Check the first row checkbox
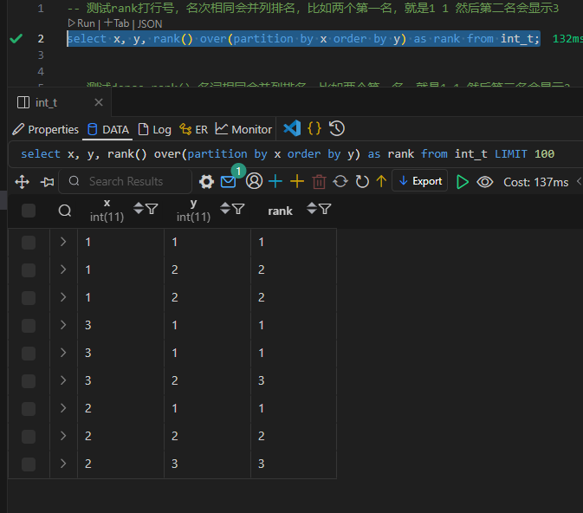This screenshot has height=513, width=583. coord(29,243)
